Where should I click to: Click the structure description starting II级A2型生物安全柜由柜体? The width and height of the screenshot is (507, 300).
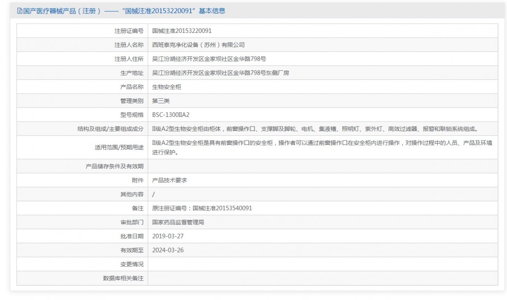[x=315, y=129]
